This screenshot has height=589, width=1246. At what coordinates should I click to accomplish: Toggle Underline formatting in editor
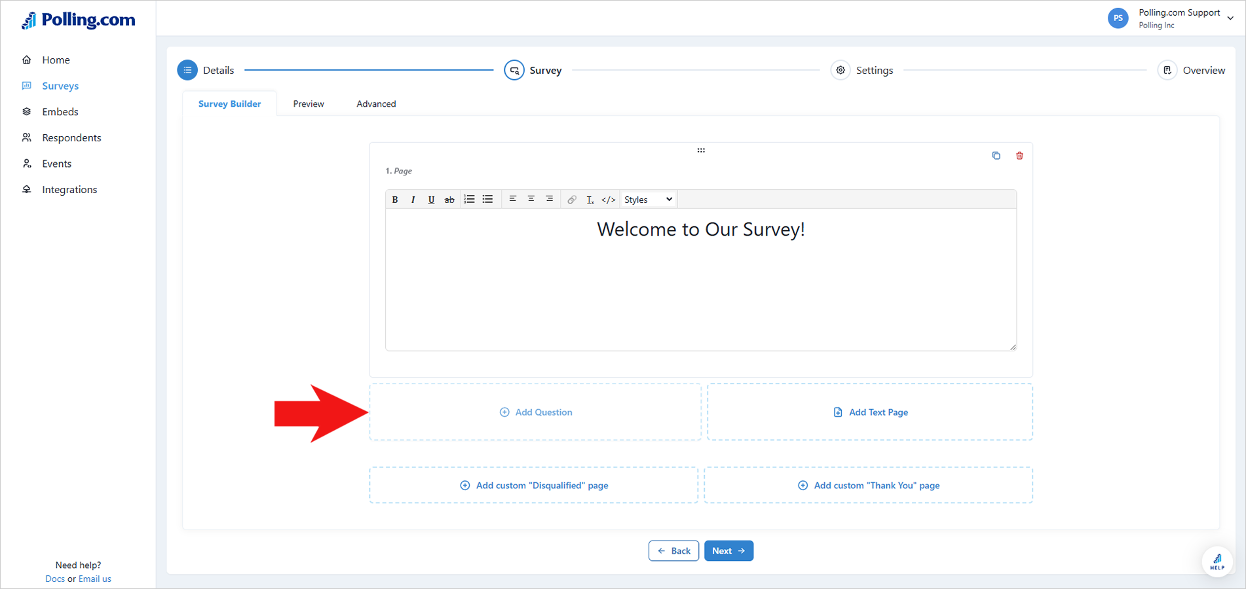click(431, 200)
